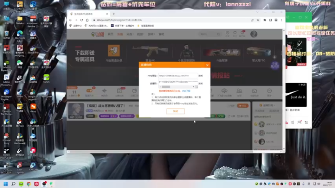
Task: Click the Just do it thumbnail in green window
Action: pyautogui.click(x=296, y=95)
